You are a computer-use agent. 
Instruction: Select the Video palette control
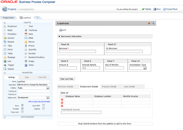point(31,65)
